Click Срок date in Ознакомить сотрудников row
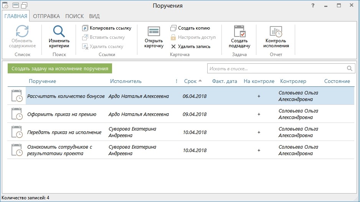The width and height of the screenshot is (360, 202). [195, 150]
